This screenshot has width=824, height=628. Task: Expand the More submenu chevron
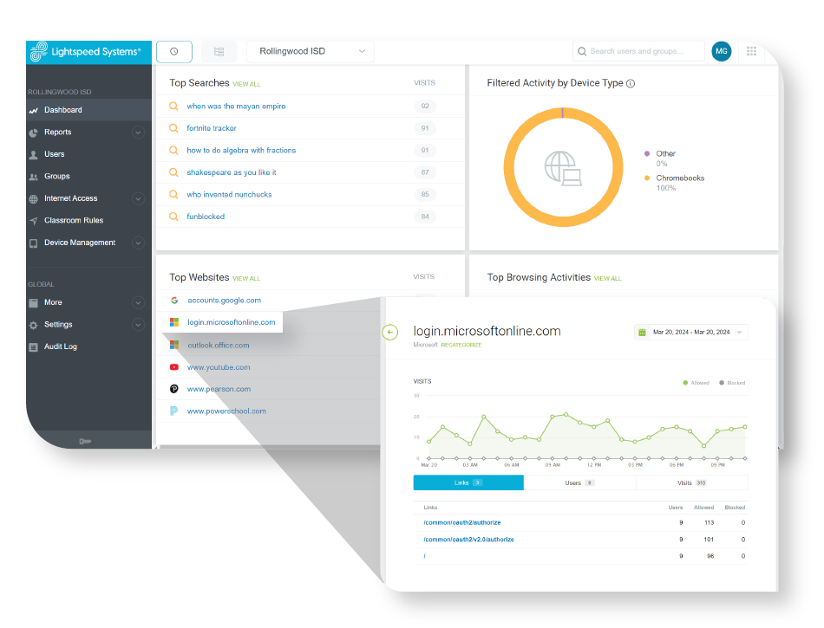point(138,302)
